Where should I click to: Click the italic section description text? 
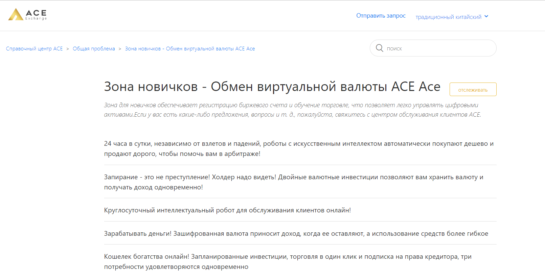click(x=292, y=110)
